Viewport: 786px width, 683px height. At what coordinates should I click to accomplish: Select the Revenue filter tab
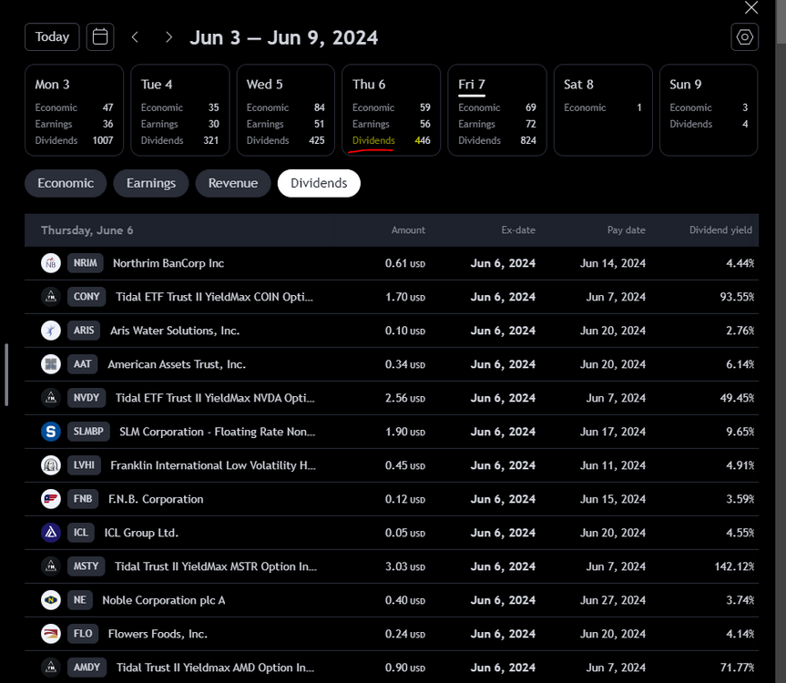point(233,183)
